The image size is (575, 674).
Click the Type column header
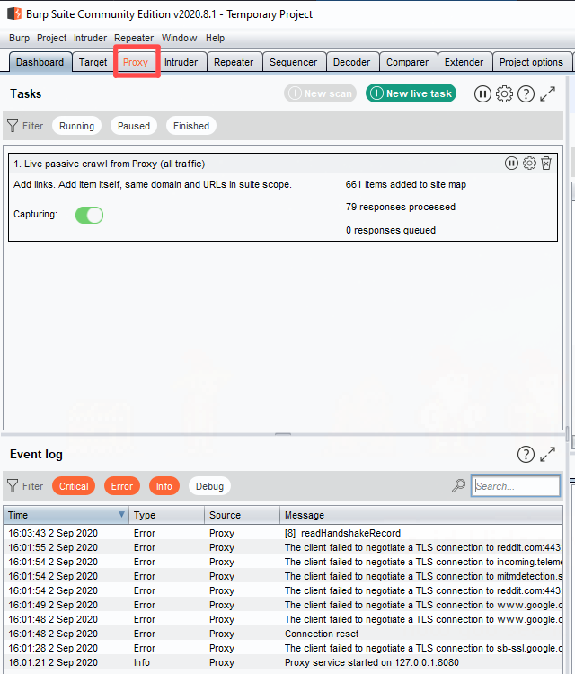click(167, 515)
